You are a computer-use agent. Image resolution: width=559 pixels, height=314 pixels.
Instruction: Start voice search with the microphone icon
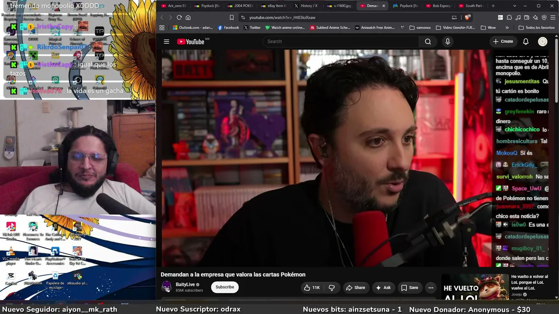[448, 41]
